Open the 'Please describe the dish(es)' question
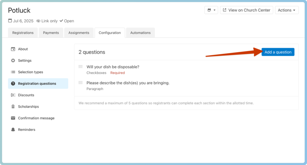This screenshot has width=307, height=165. (128, 83)
